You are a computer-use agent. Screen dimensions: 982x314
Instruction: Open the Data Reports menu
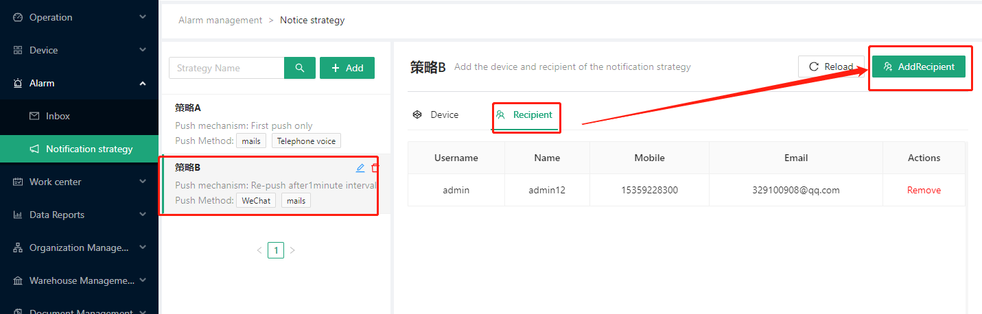(x=79, y=215)
